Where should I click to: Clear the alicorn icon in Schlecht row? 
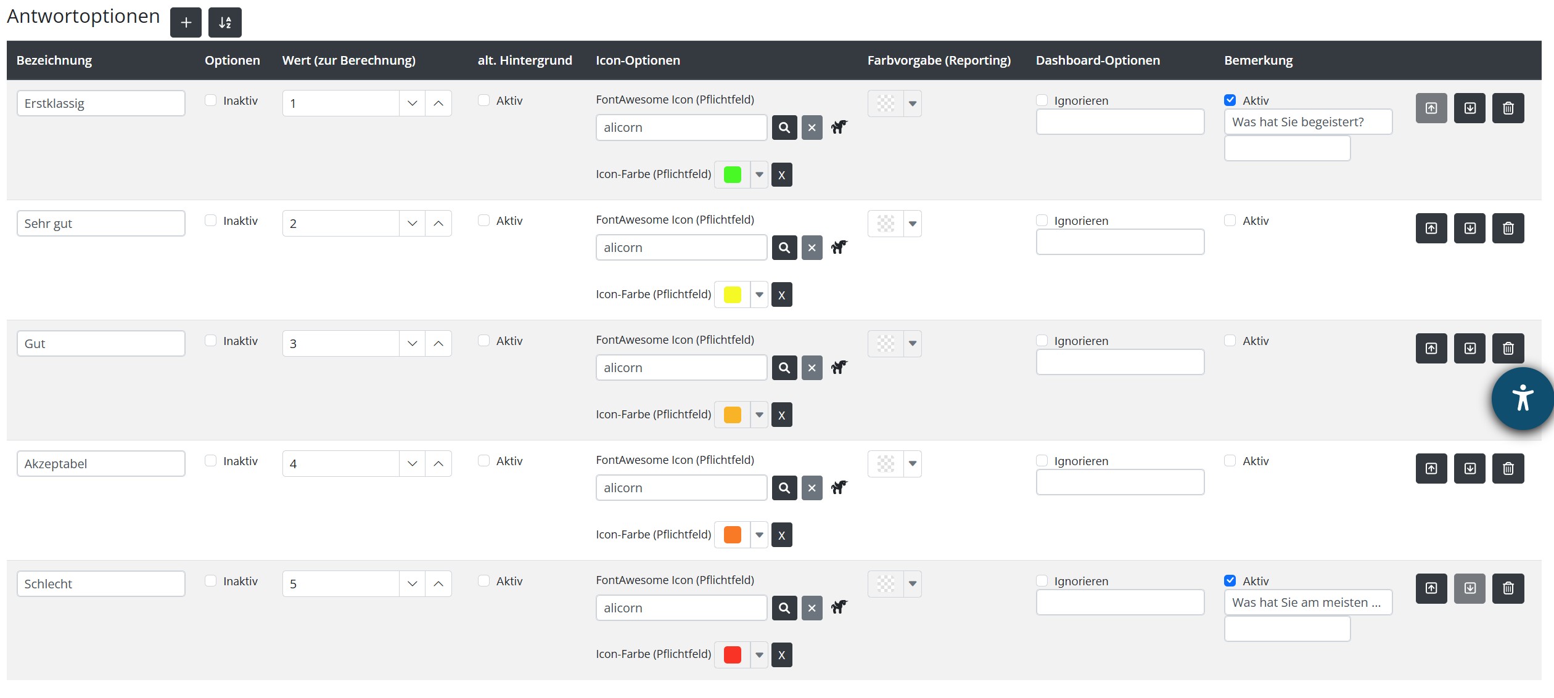812,608
